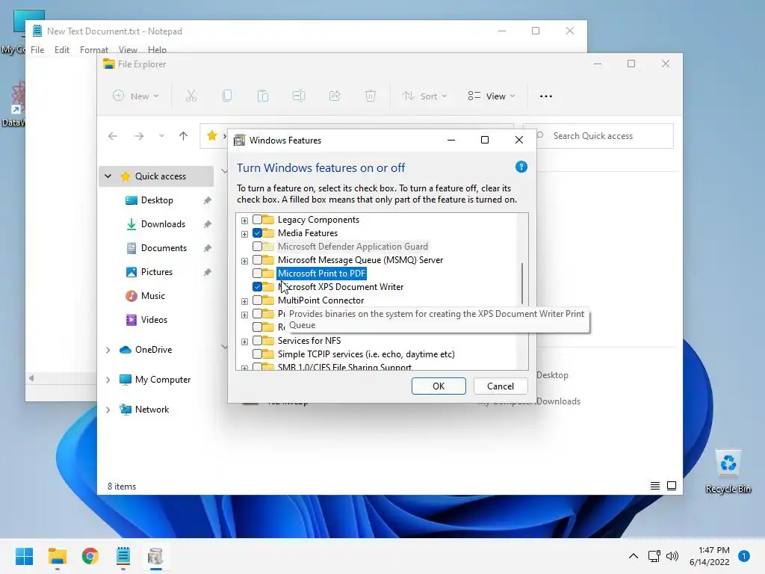Expand the Media Features tree node
This screenshot has width=765, height=574.
coord(244,234)
